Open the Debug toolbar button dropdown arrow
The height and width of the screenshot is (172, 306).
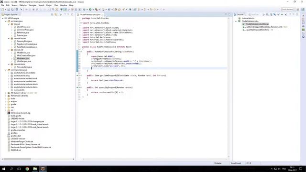87,10
